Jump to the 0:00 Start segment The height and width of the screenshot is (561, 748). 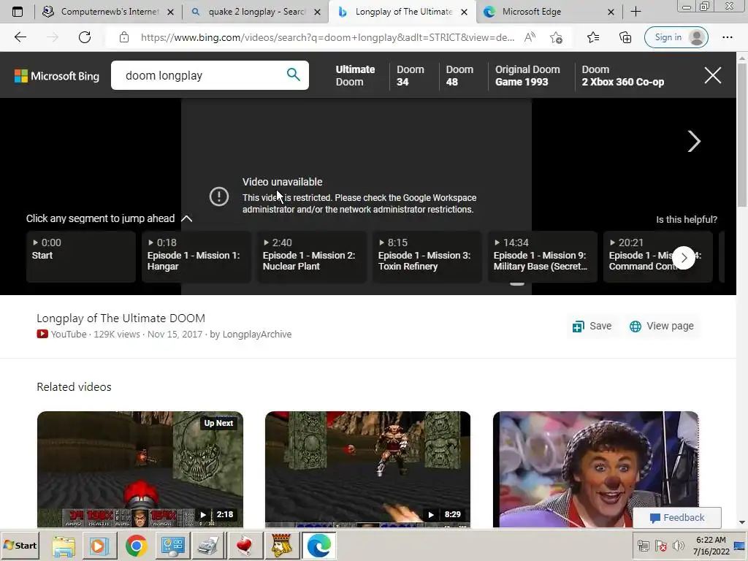click(81, 256)
